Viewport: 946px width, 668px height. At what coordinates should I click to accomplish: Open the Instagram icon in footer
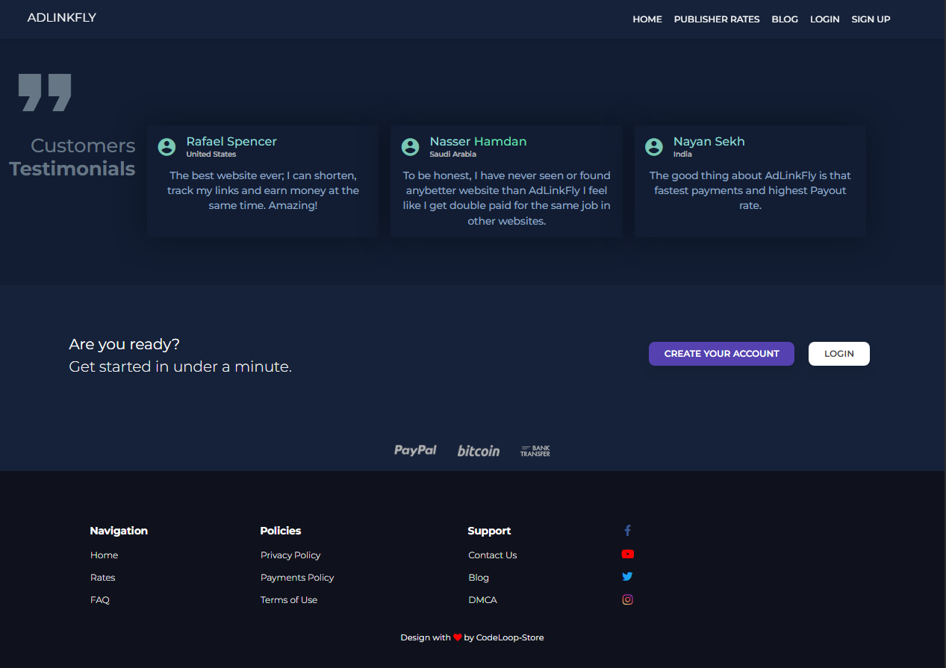[627, 599]
